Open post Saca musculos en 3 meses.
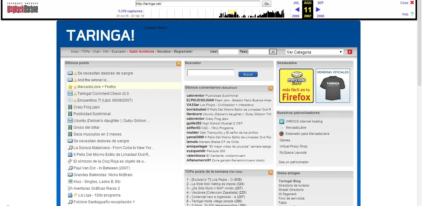The width and height of the screenshot is (422, 206). (x=98, y=134)
